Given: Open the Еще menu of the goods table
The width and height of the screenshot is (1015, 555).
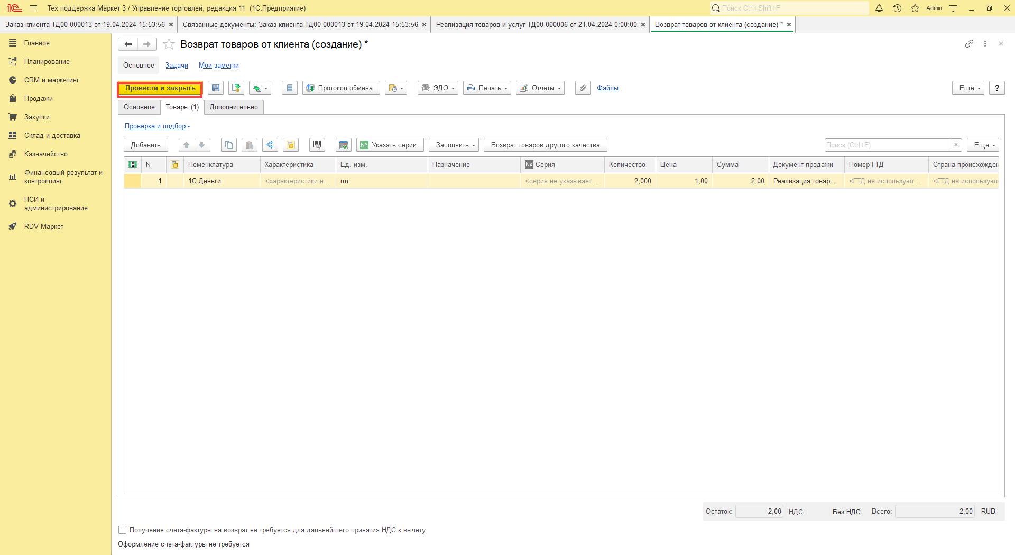Looking at the screenshot, I should pos(983,145).
